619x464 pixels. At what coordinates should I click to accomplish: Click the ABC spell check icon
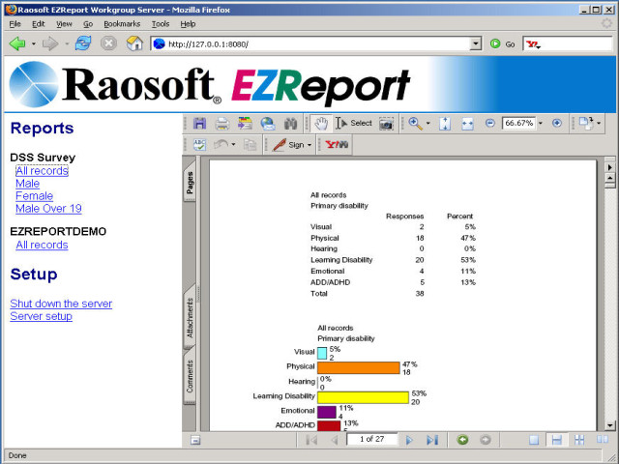pos(200,145)
